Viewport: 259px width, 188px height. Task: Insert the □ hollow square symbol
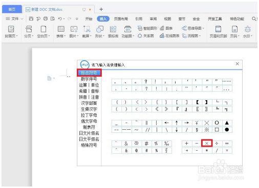[x=217, y=130]
